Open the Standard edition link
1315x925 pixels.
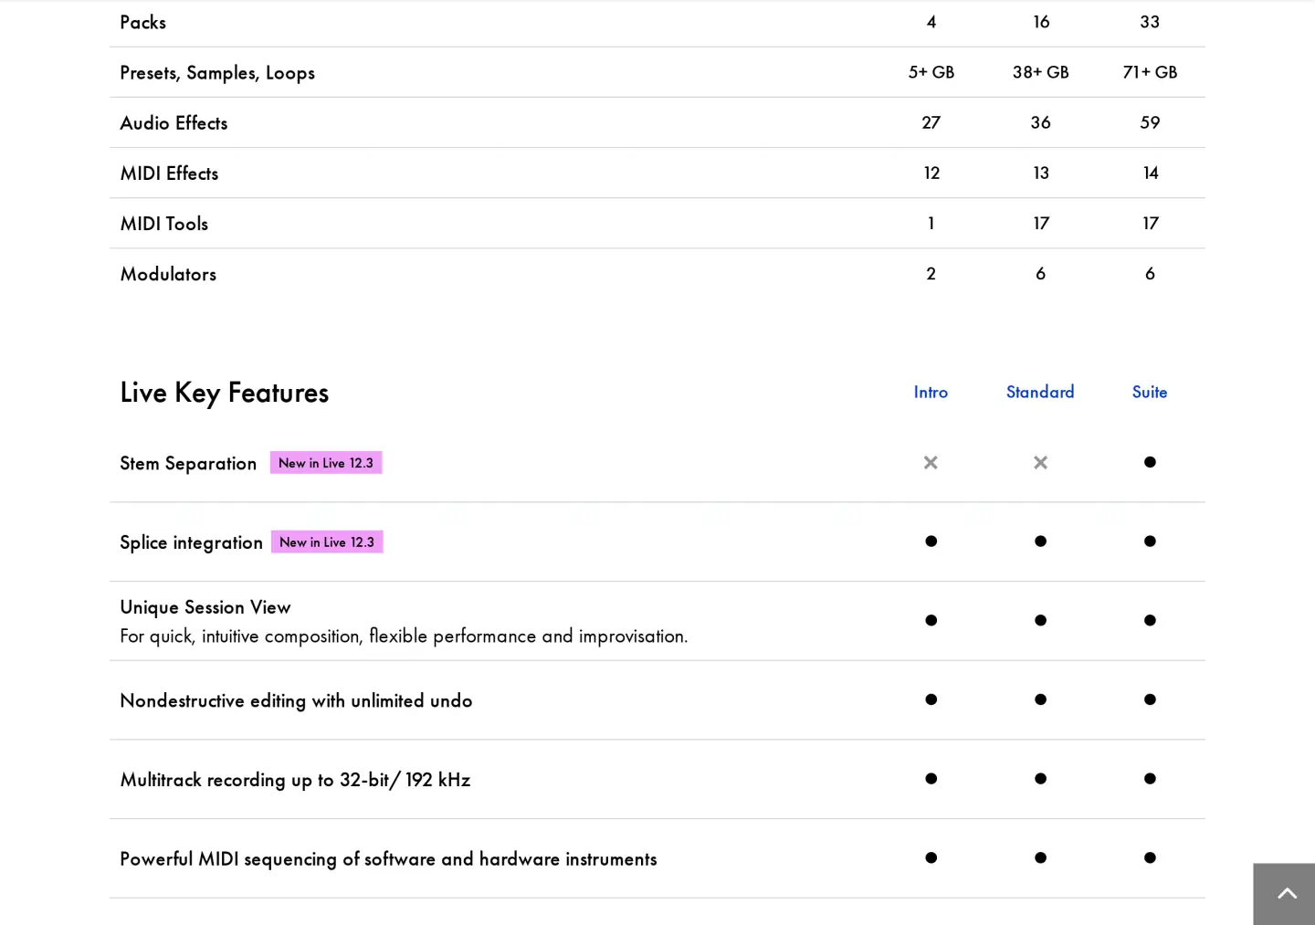pyautogui.click(x=1040, y=392)
